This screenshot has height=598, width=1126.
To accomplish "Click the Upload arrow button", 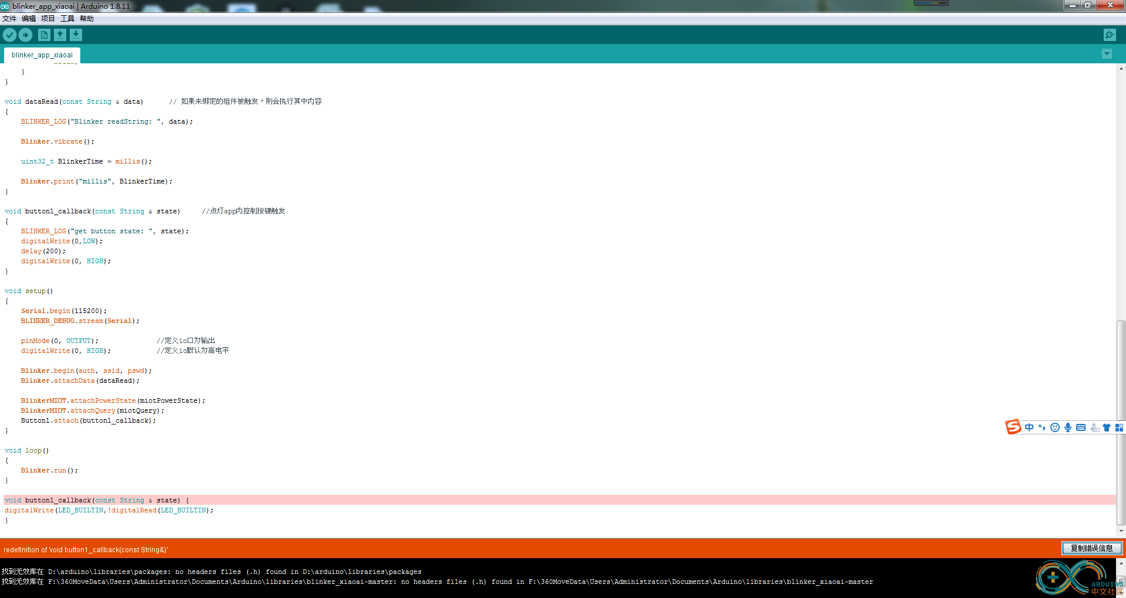I will coord(25,35).
